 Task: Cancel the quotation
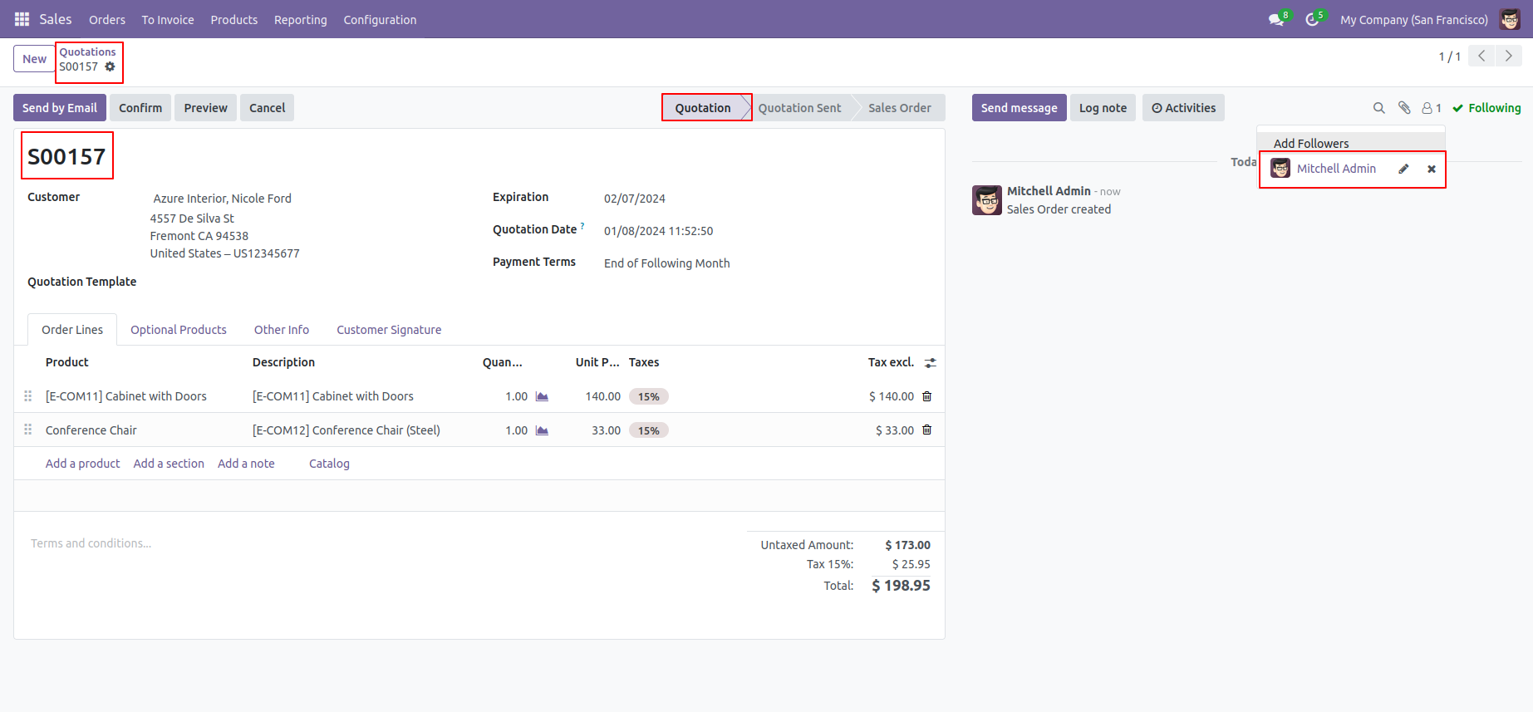267,108
